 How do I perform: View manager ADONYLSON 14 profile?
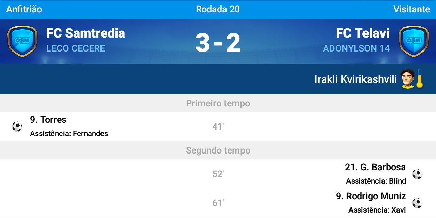coord(356,48)
